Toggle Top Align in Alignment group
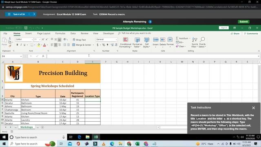The width and height of the screenshot is (261, 147). click(52, 40)
